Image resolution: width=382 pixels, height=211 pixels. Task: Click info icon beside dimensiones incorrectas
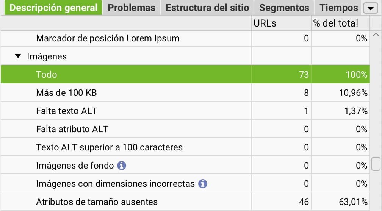click(203, 184)
